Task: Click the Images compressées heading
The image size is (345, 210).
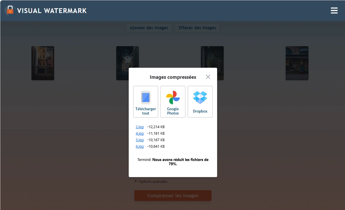Action: click(173, 77)
